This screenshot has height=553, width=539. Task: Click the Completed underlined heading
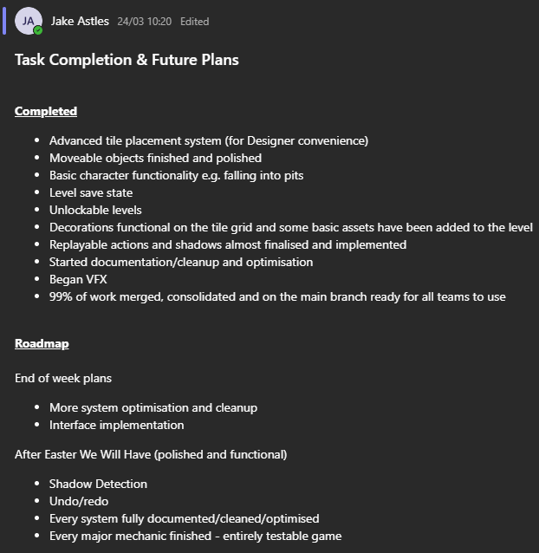(x=46, y=111)
